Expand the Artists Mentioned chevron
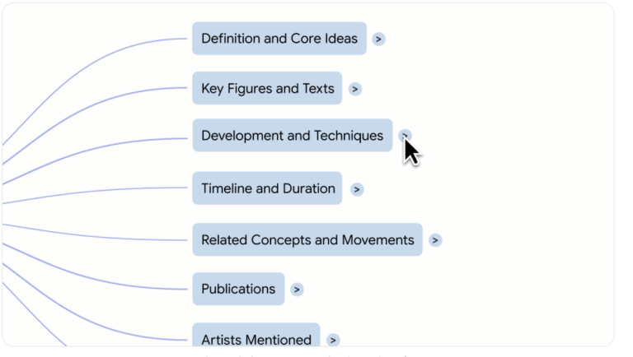 pos(332,340)
